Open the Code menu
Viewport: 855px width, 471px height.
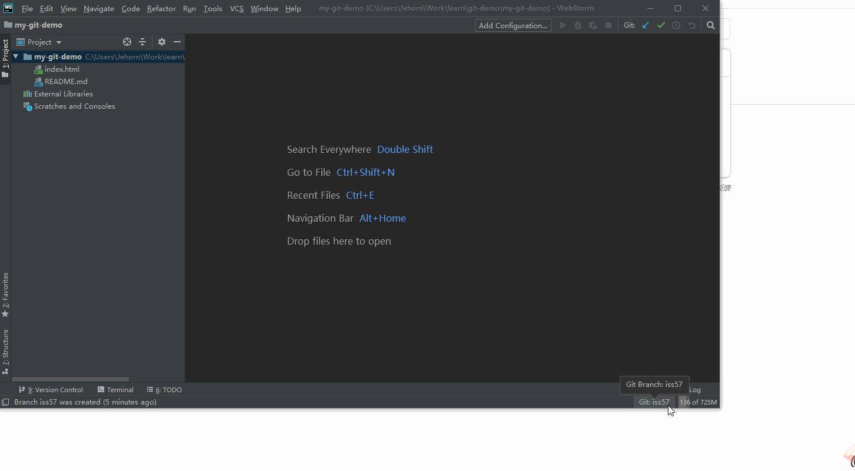point(131,8)
